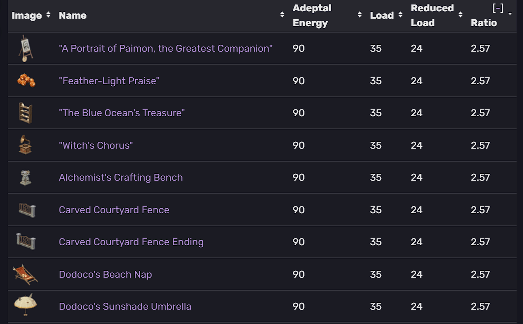523x324 pixels.
Task: Click the Paimon portrait easel icon
Action: coord(25,48)
